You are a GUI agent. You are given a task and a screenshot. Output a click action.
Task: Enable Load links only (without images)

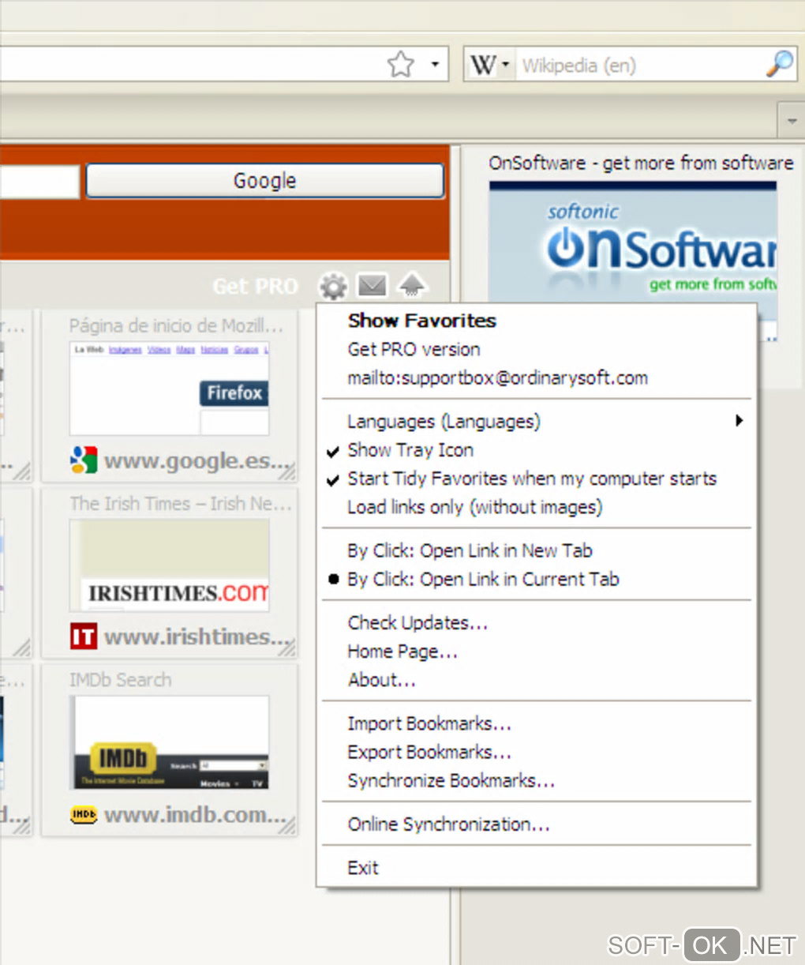(537, 506)
